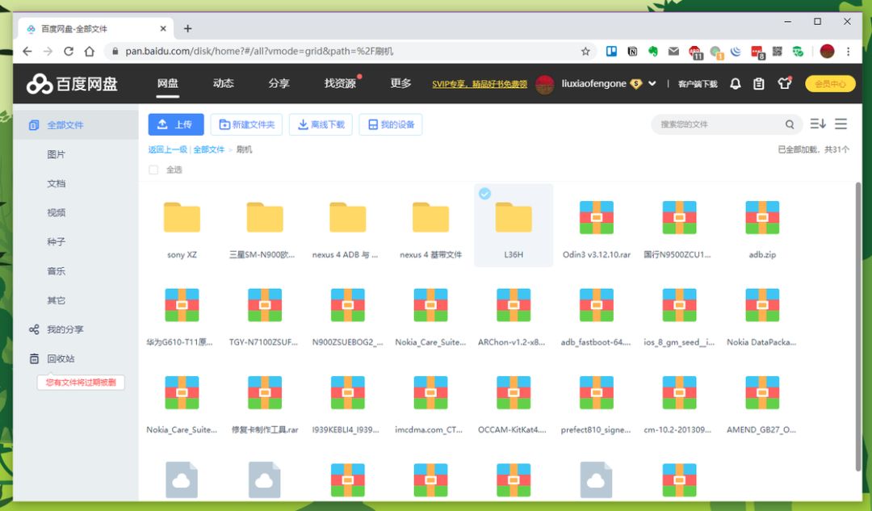The width and height of the screenshot is (872, 511).
Task: Click the 上传 upload button
Action: [x=176, y=124]
